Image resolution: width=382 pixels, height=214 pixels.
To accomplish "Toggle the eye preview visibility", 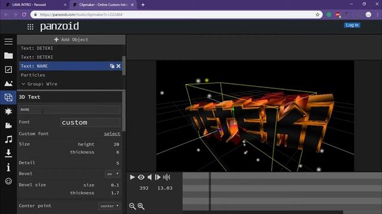I will tap(141, 177).
